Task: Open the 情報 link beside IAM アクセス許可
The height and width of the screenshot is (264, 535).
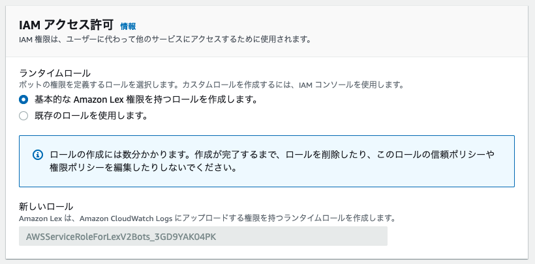Action: point(128,26)
